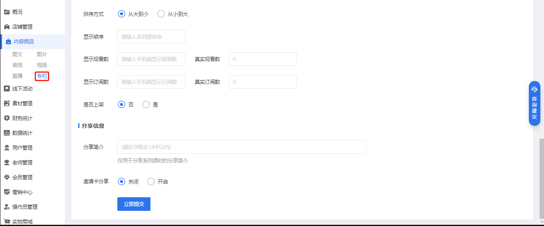
Task: Go to 图文 submenu
Action: coord(18,54)
